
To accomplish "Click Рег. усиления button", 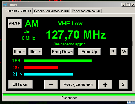I will 78,84.
